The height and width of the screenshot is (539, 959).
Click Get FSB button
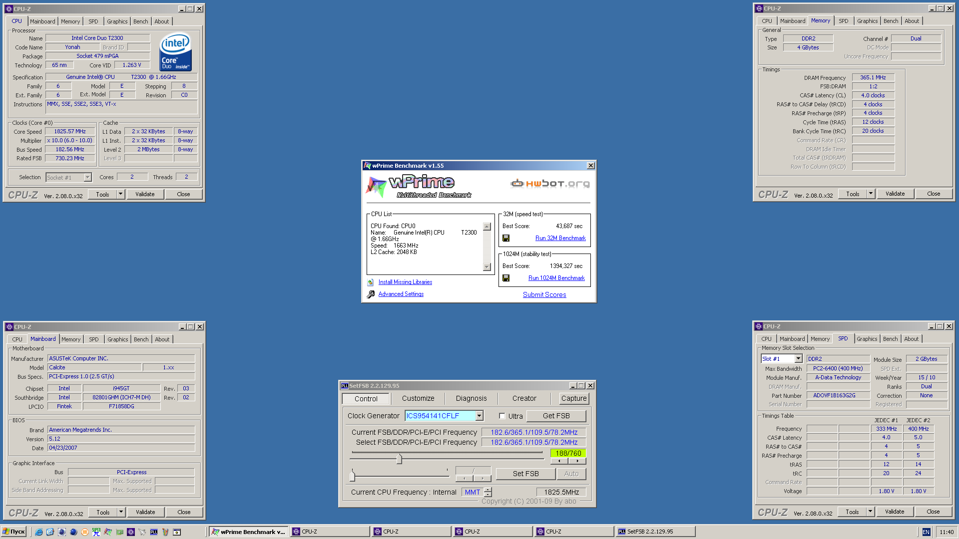coord(556,416)
